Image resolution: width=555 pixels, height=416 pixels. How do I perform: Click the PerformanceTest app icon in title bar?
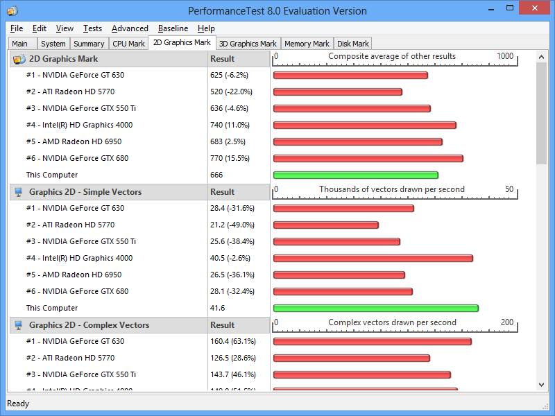(12, 10)
